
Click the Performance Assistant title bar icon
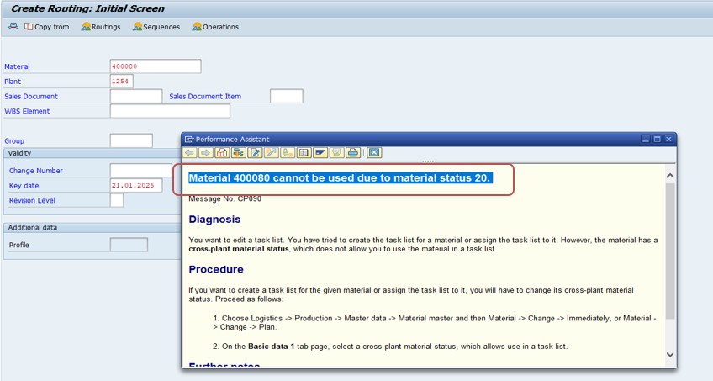coord(189,139)
